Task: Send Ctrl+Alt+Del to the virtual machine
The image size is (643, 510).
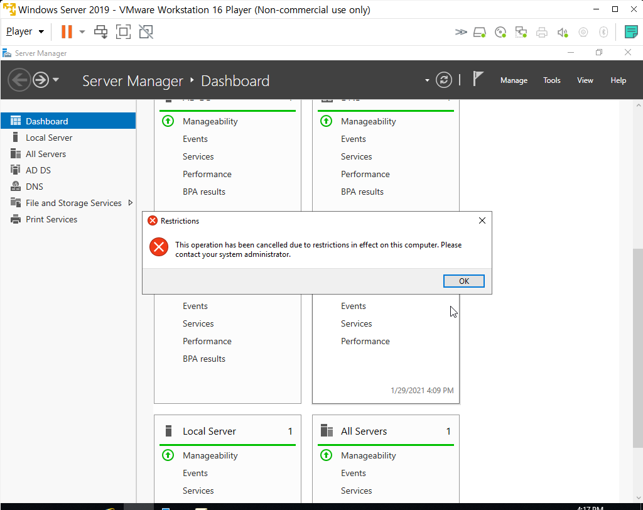Action: (x=100, y=31)
